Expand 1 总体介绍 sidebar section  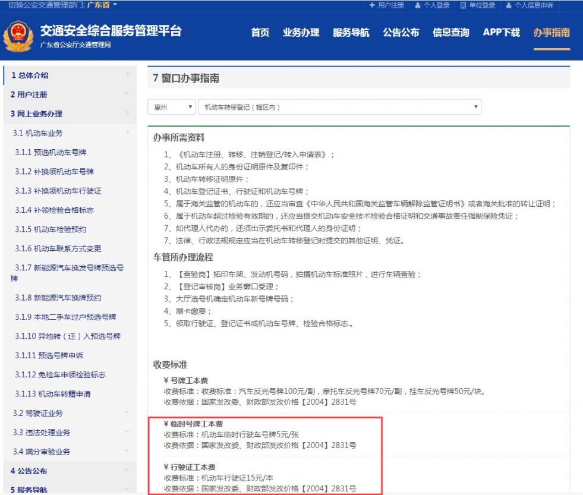point(70,75)
